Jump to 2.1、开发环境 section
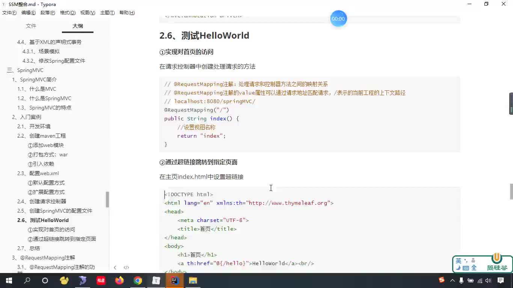513x288 pixels. click(x=34, y=126)
